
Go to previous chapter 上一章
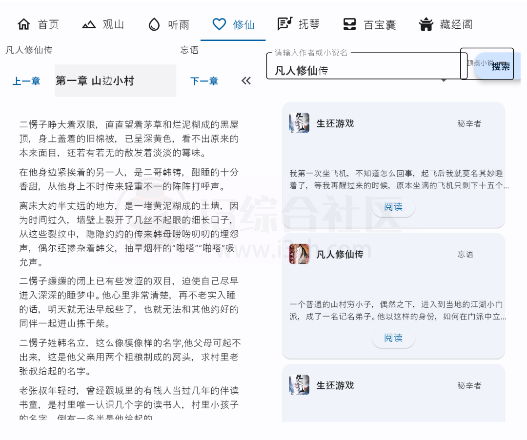click(26, 81)
